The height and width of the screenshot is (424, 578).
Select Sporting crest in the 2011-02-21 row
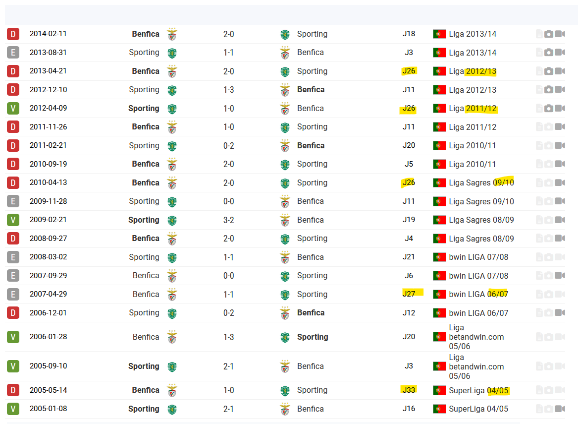172,146
